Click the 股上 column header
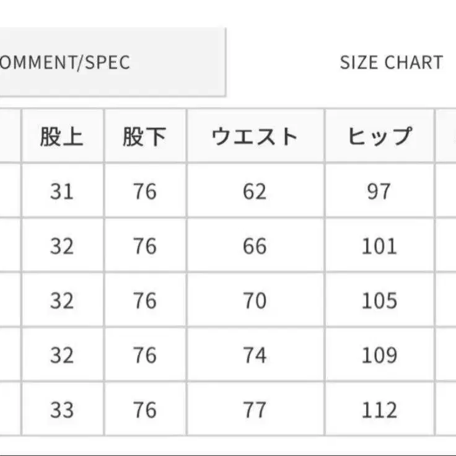The width and height of the screenshot is (456, 456). [x=62, y=136]
